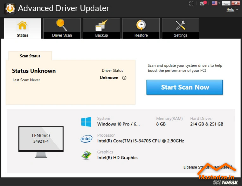The width and height of the screenshot is (242, 186).
Task: Click the info icon beside Unknown driver status
Action: [x=124, y=78]
